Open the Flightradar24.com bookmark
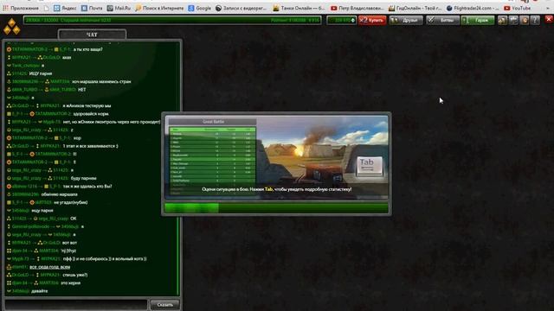The width and height of the screenshot is (554, 311). click(x=473, y=8)
